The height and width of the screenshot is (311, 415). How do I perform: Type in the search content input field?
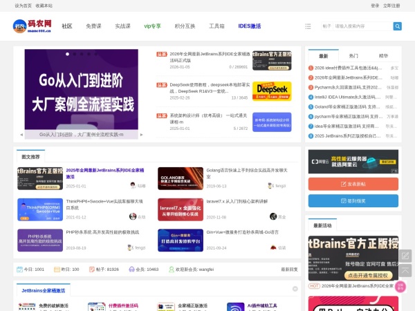click(x=362, y=26)
